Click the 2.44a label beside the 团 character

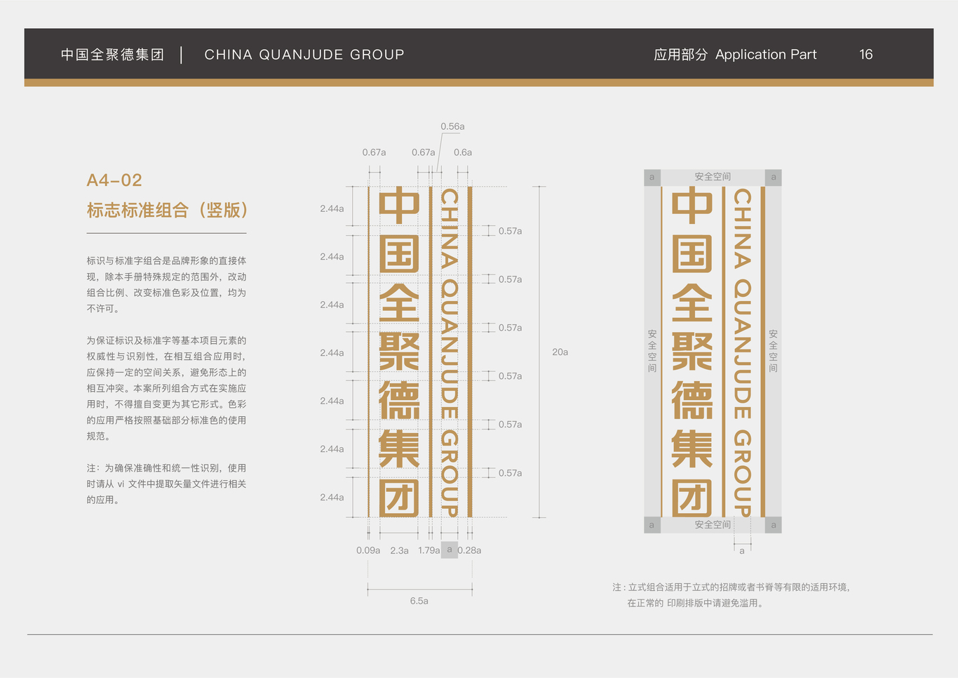[x=332, y=497]
